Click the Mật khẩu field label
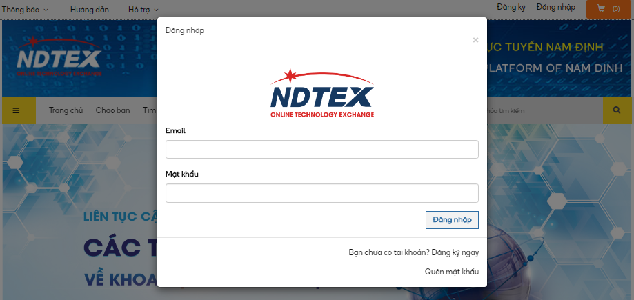634x300 pixels. pyautogui.click(x=182, y=174)
